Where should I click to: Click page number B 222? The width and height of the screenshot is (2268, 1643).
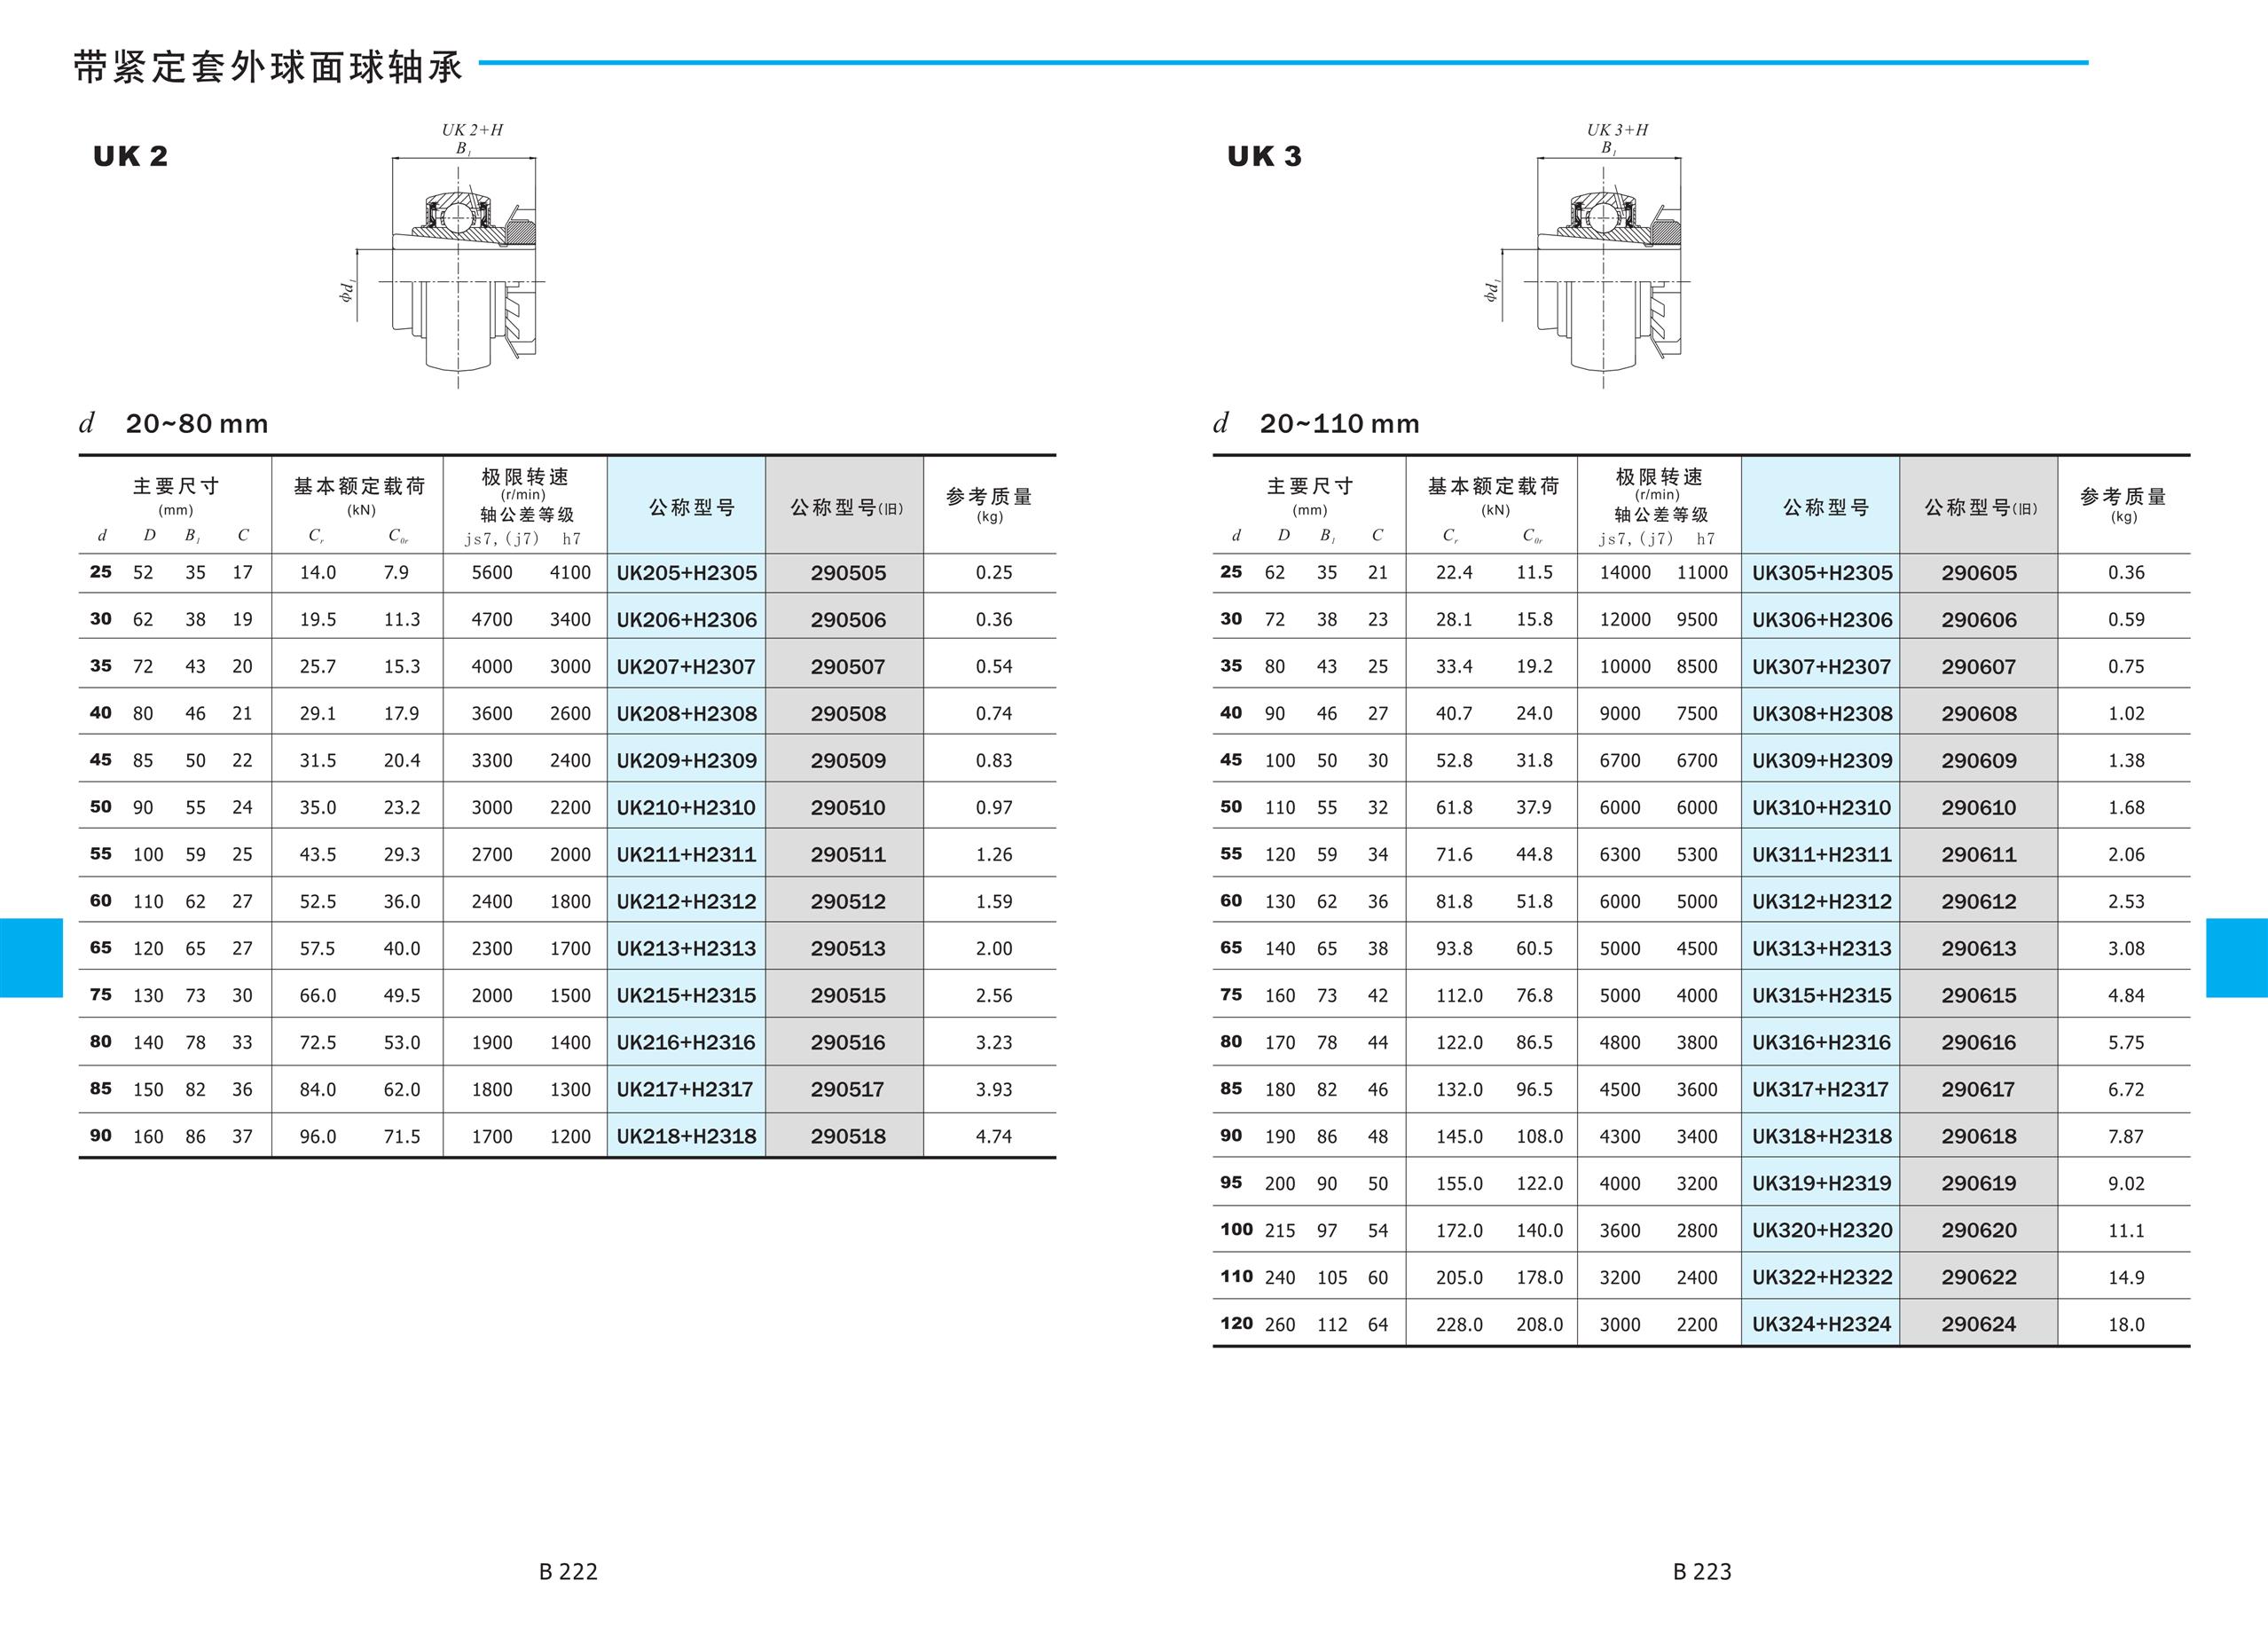(567, 1571)
